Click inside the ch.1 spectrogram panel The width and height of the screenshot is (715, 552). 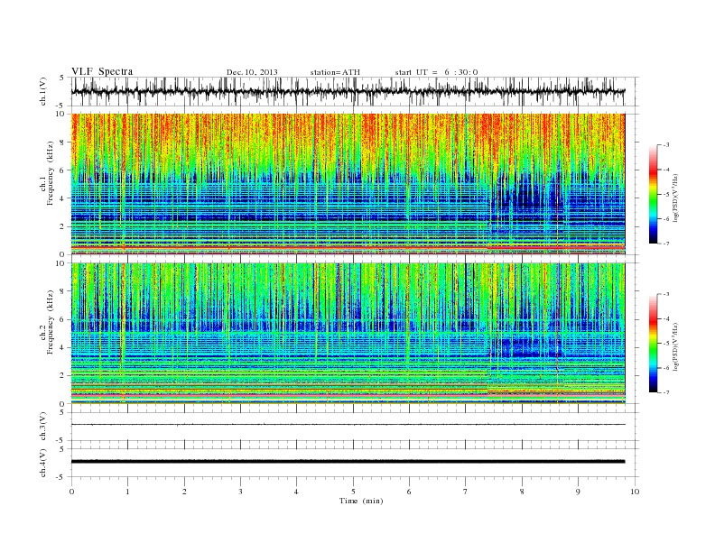(348, 184)
